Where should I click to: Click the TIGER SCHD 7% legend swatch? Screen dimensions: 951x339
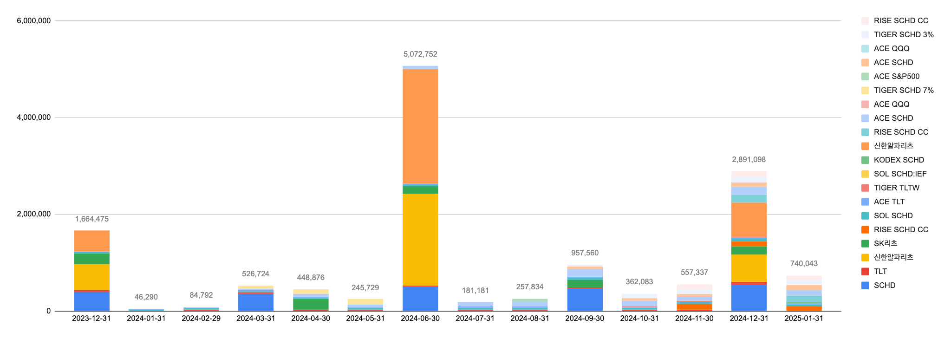[x=865, y=90]
